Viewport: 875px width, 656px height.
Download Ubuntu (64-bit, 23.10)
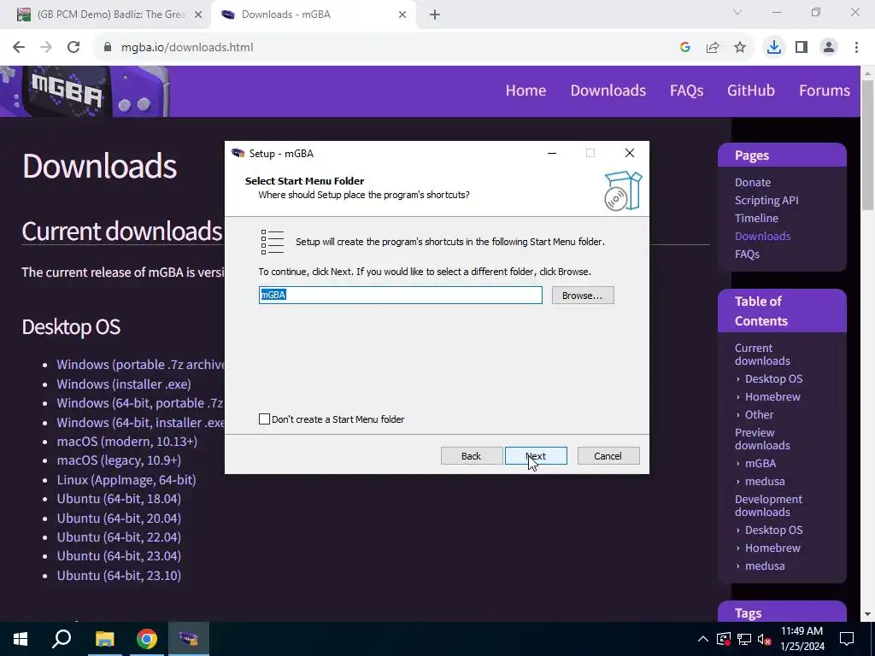pyautogui.click(x=119, y=575)
